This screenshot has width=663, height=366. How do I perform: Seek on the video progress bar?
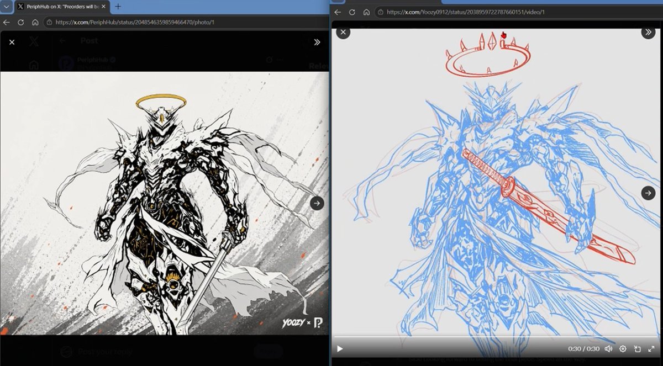click(x=497, y=337)
